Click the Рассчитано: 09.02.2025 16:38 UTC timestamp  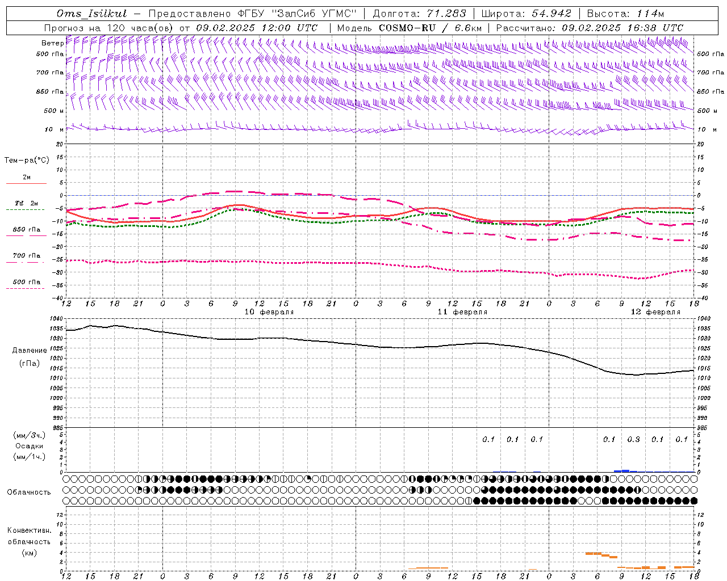click(x=590, y=28)
